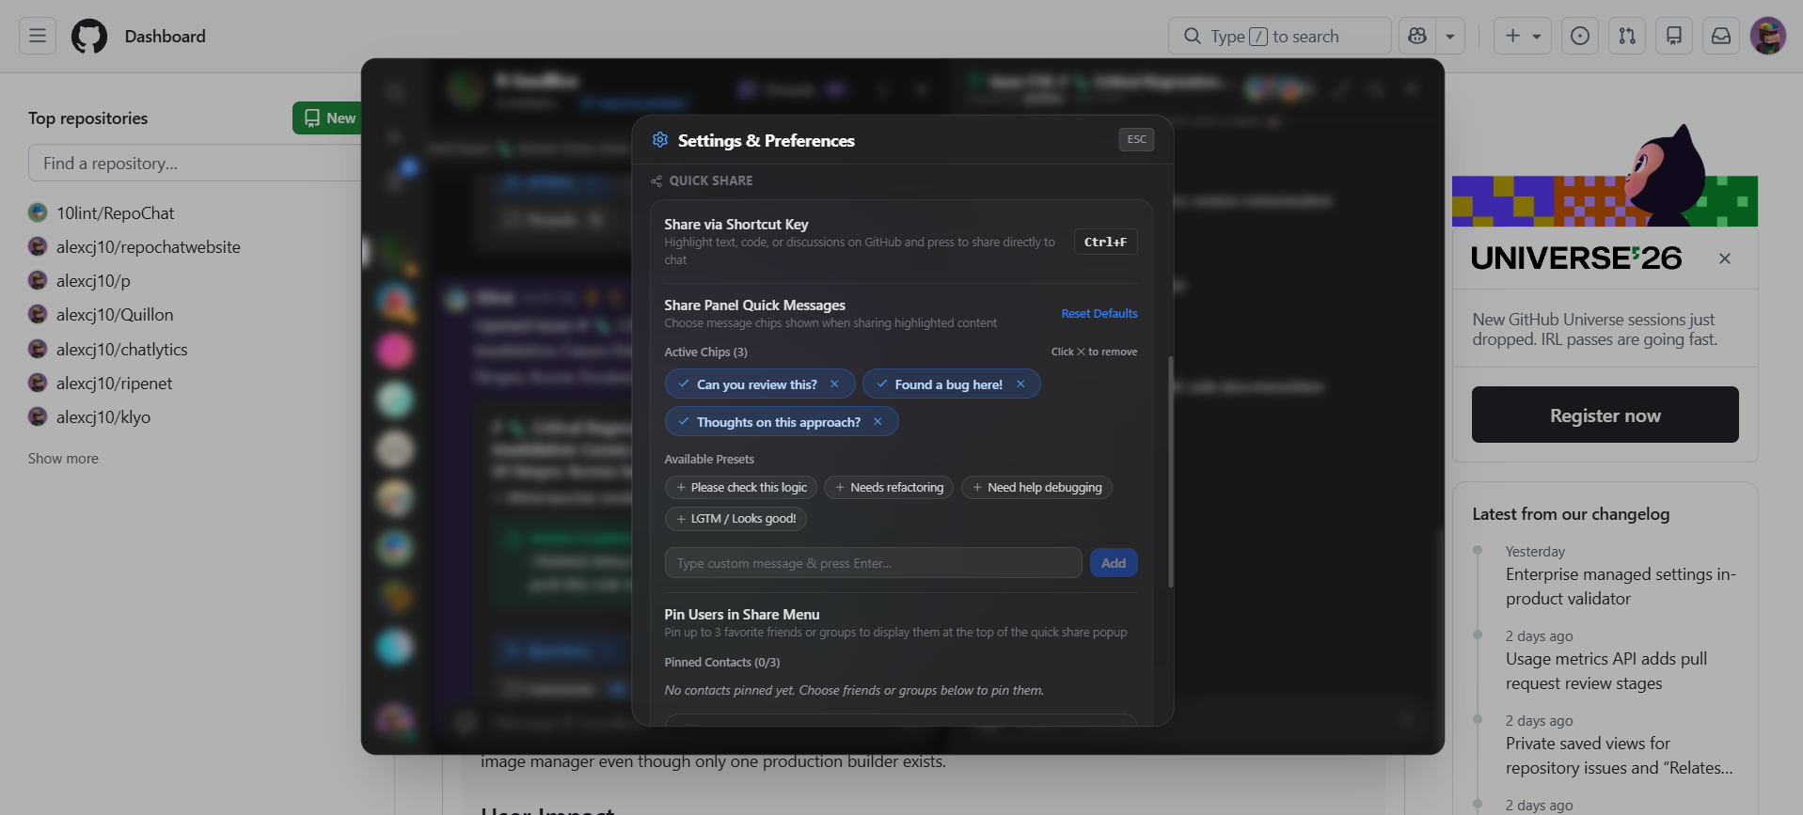The image size is (1803, 815).
Task: Open the alexcj10/p repository
Action: coord(93,281)
